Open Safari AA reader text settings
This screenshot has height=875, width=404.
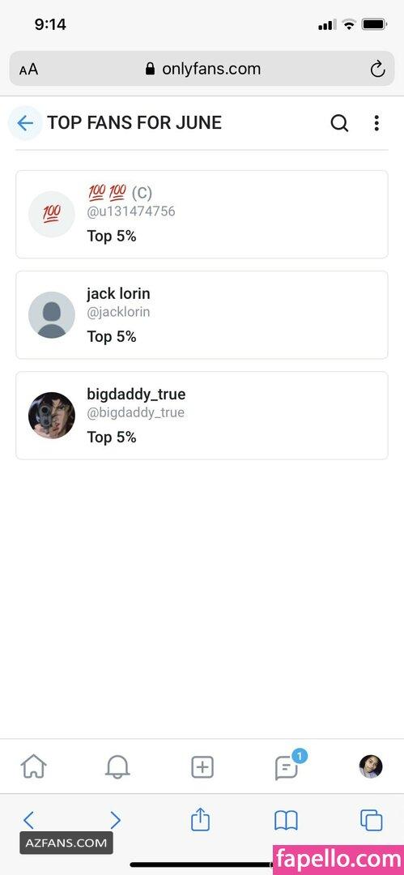[x=28, y=69]
